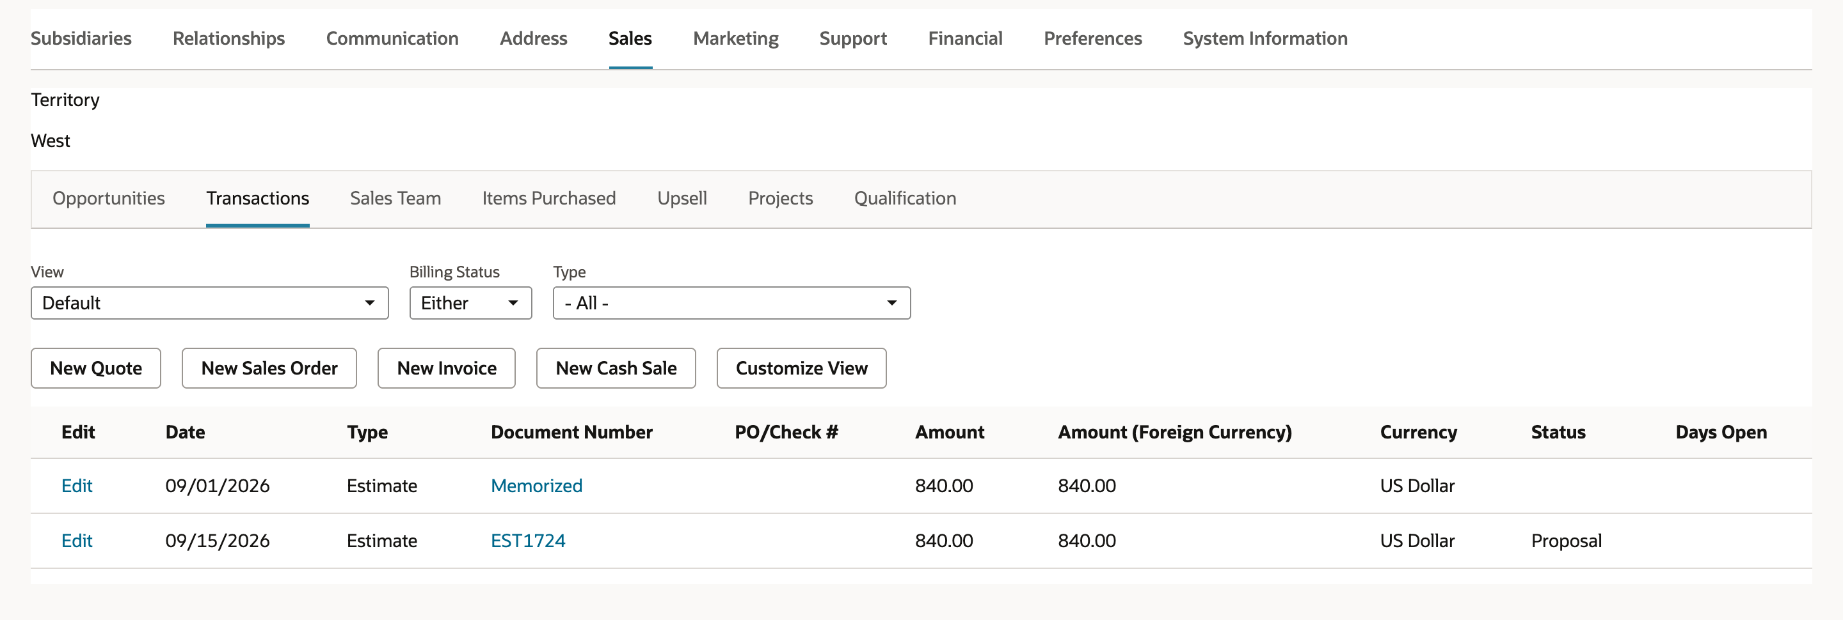Start a New Cash Sale
The image size is (1843, 620).
[616, 369]
